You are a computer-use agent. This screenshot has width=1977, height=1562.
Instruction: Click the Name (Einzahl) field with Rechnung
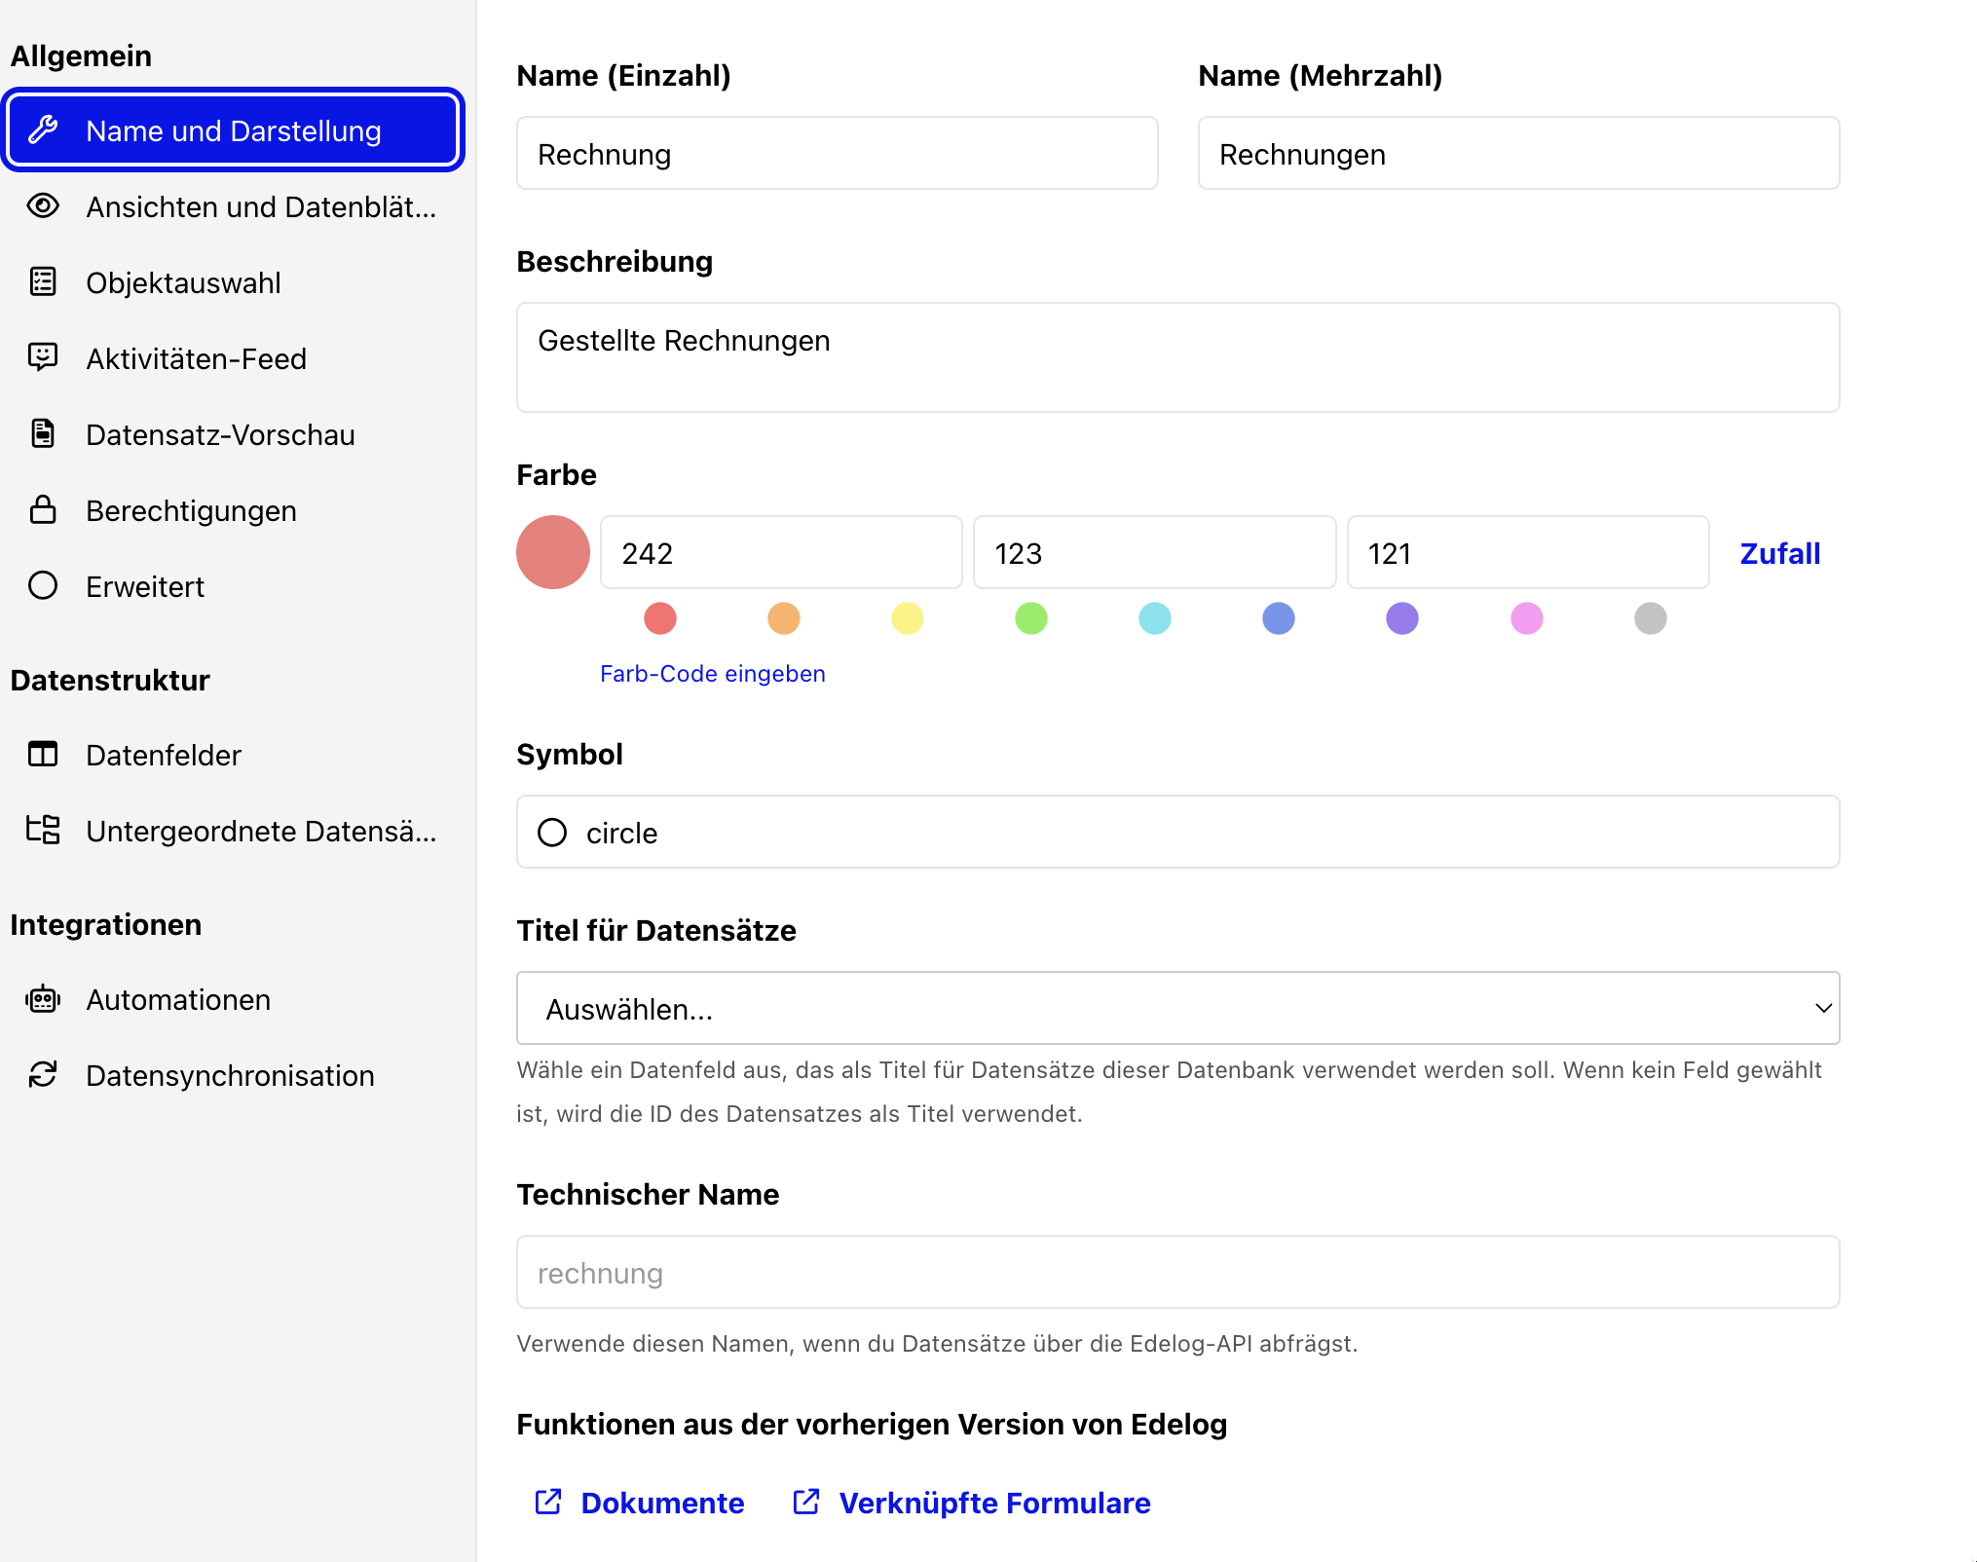click(x=838, y=154)
